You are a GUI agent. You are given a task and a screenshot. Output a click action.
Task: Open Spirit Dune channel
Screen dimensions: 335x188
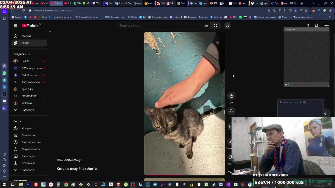pyautogui.click(x=29, y=89)
